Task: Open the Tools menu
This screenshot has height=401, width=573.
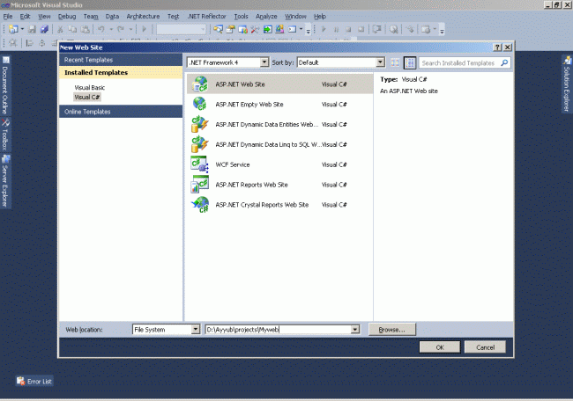Action: [x=241, y=17]
